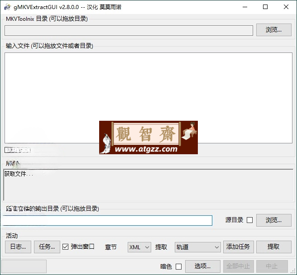Toggle the 弹出窗口 popup checkbox

click(x=65, y=247)
